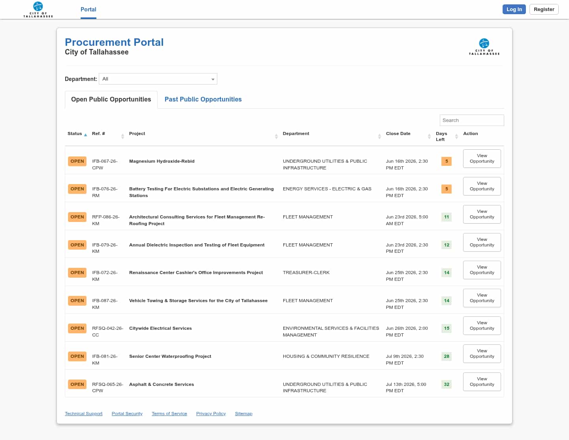
Task: Click ENERGY SERVICES - ELECTRIC & GAS cell
Action: point(327,189)
